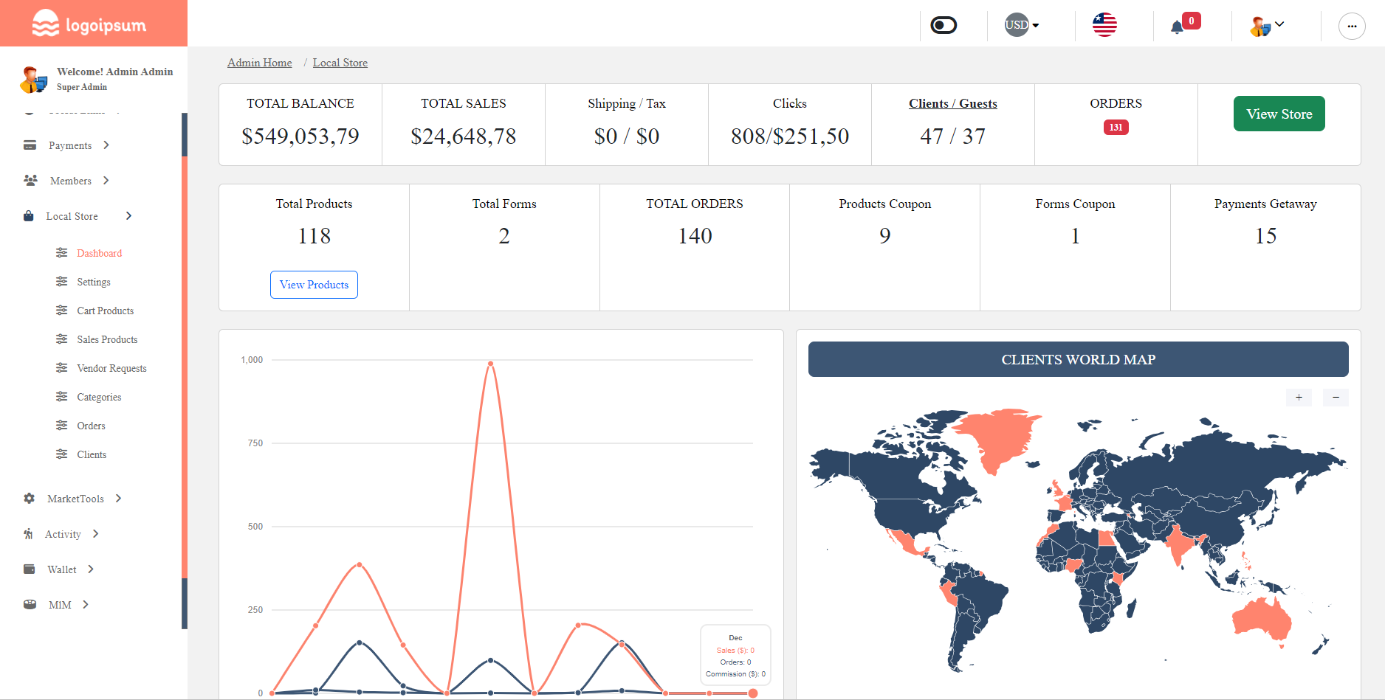Select the Wallet icon in sidebar
Viewport: 1385px width, 700px height.
pyautogui.click(x=30, y=569)
